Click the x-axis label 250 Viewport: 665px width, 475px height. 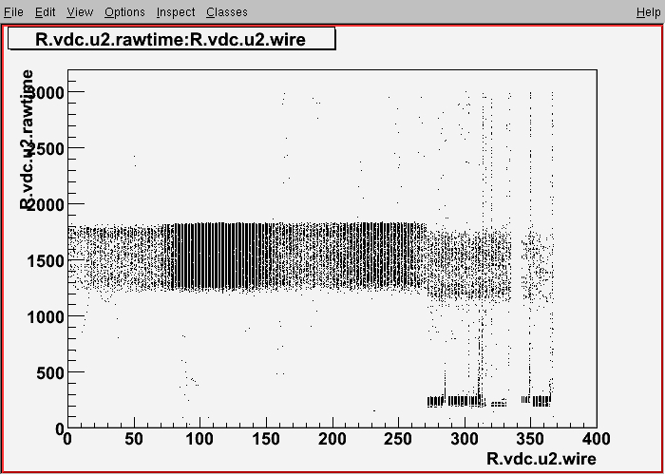click(x=398, y=439)
